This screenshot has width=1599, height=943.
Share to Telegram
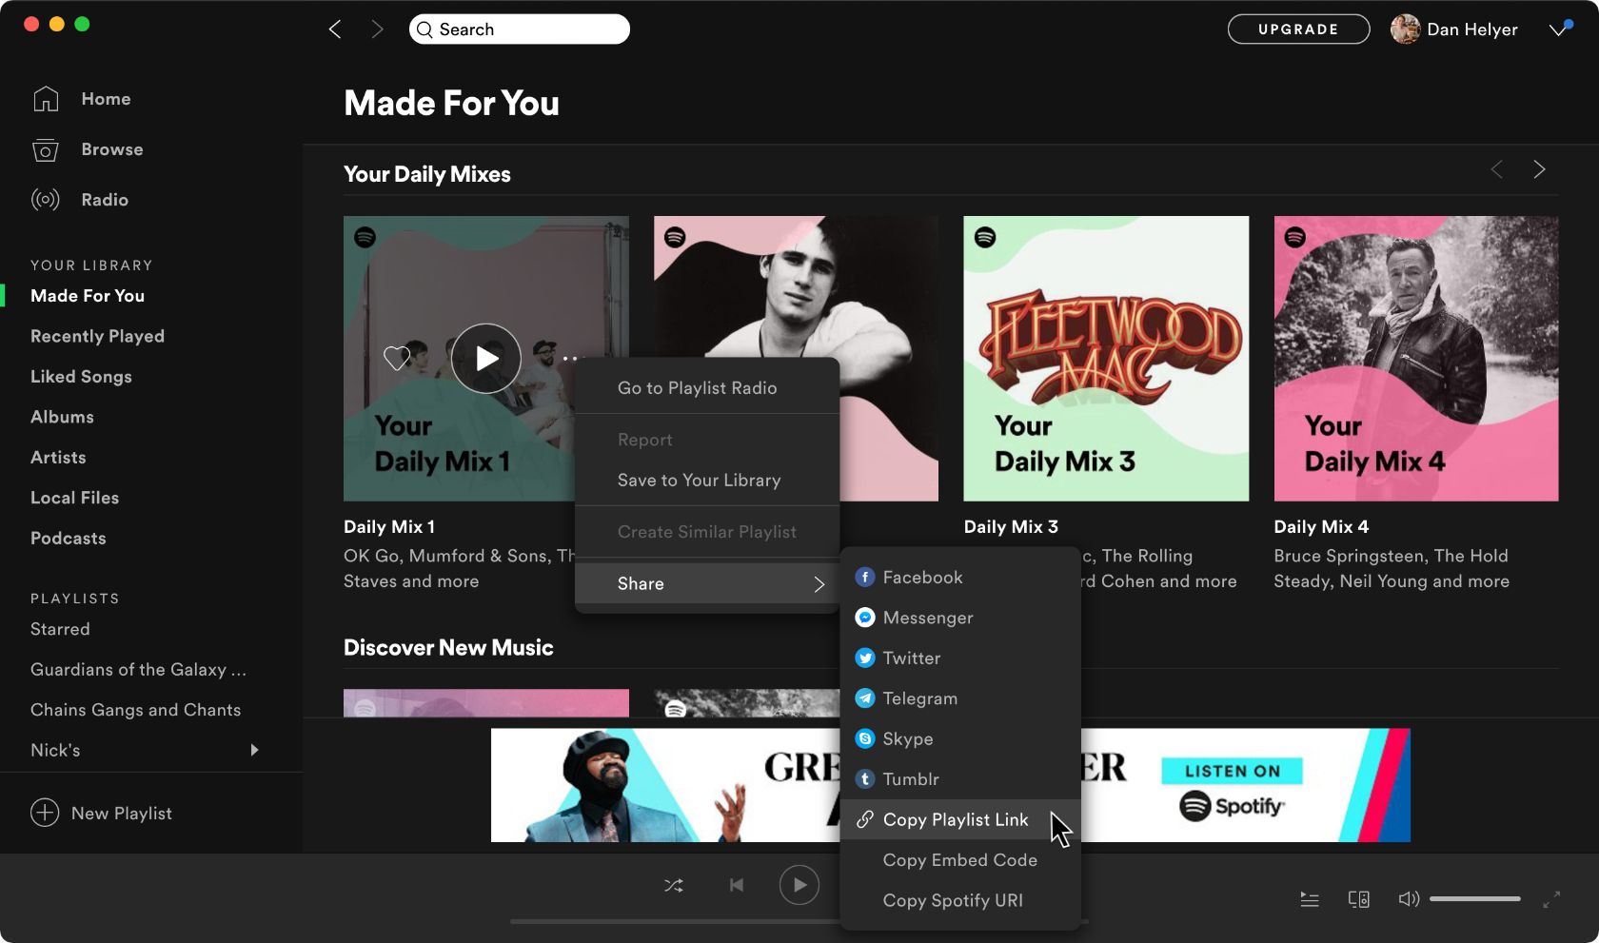click(960, 698)
